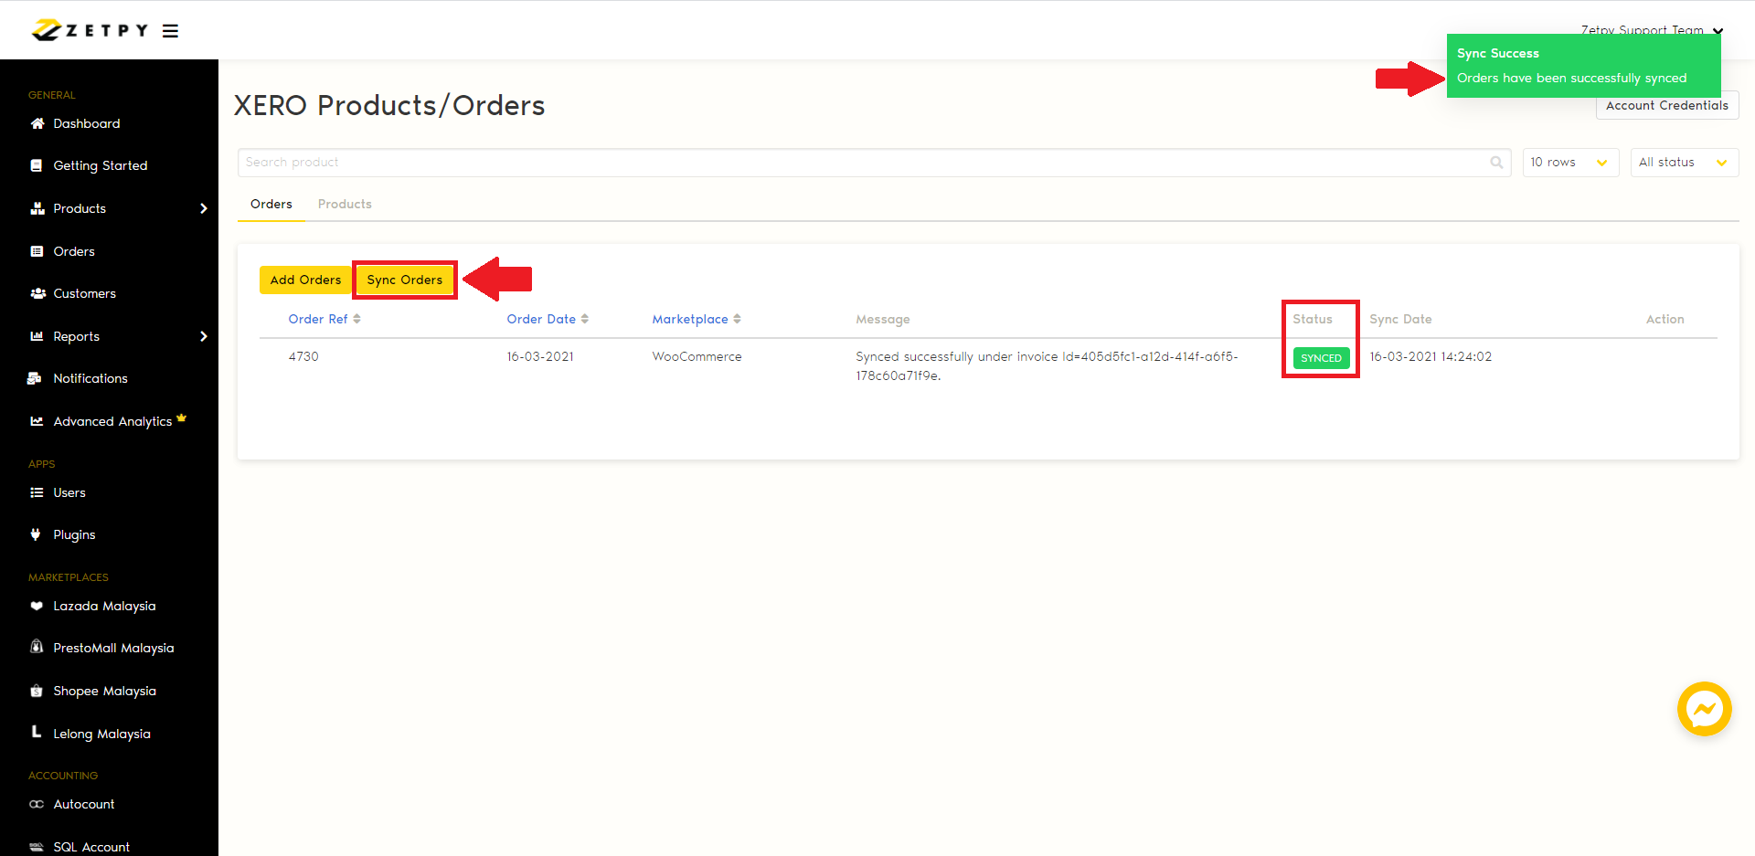Click the Customers people icon
The image size is (1755, 856).
37,293
